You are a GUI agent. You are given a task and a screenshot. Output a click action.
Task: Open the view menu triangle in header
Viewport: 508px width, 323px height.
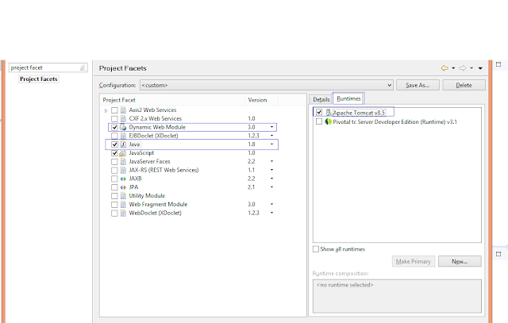[480, 68]
